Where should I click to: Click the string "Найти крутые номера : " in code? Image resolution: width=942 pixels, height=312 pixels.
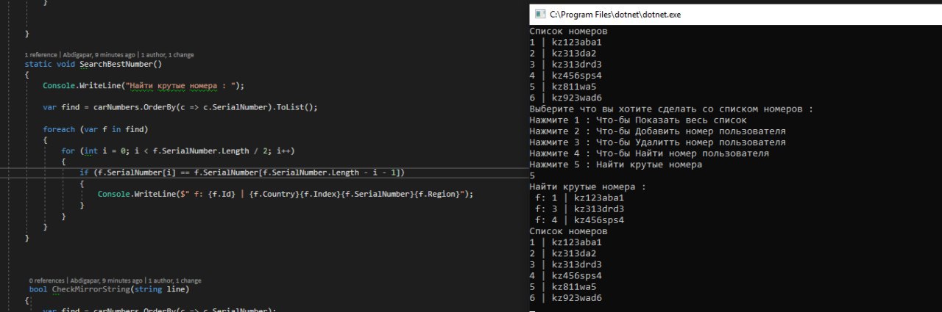pos(181,86)
